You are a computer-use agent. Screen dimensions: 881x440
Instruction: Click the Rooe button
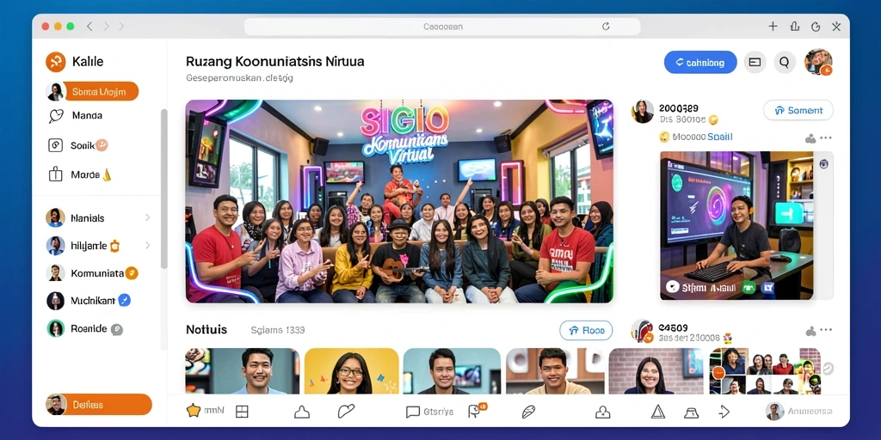tap(586, 331)
